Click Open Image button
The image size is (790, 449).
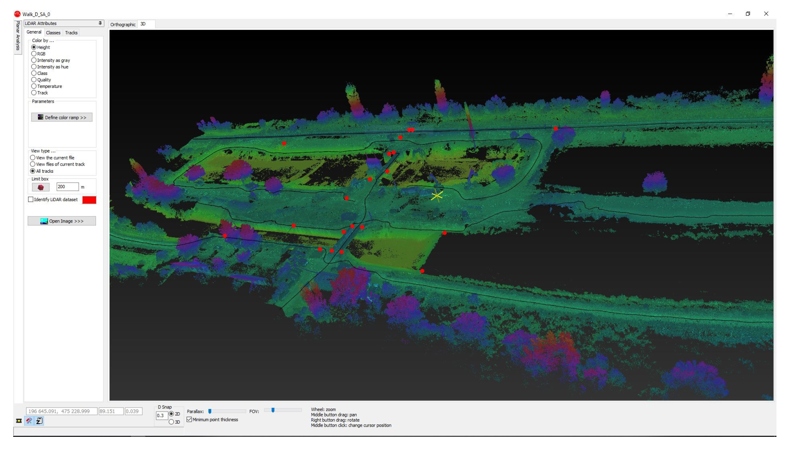(62, 221)
